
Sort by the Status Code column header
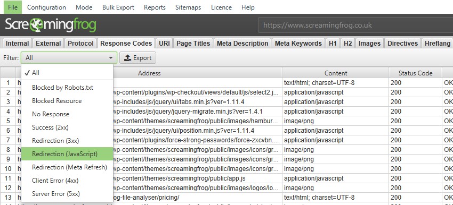click(416, 73)
